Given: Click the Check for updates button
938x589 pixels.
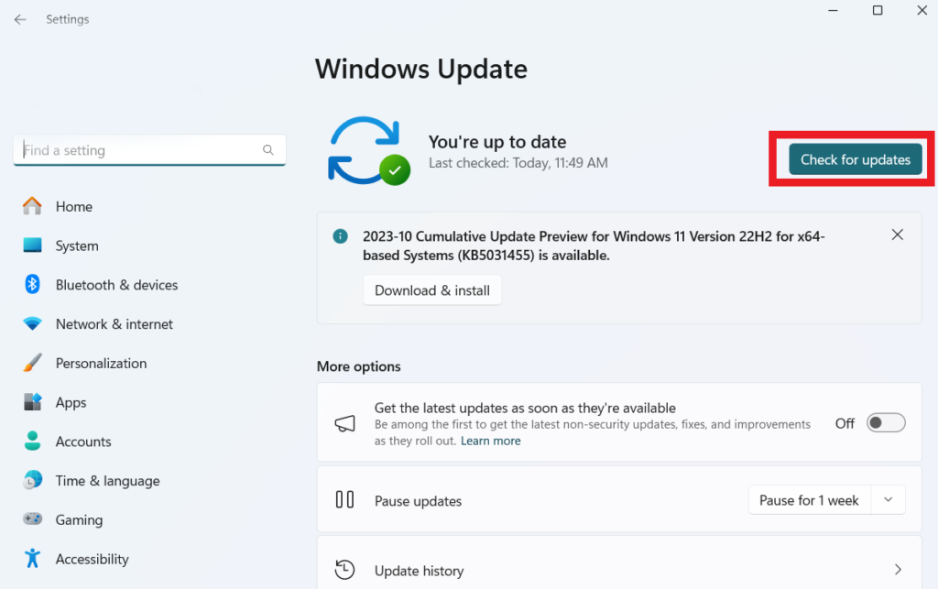Looking at the screenshot, I should [854, 158].
